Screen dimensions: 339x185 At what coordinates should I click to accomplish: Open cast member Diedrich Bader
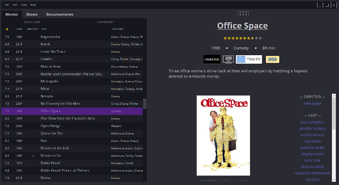312,148
